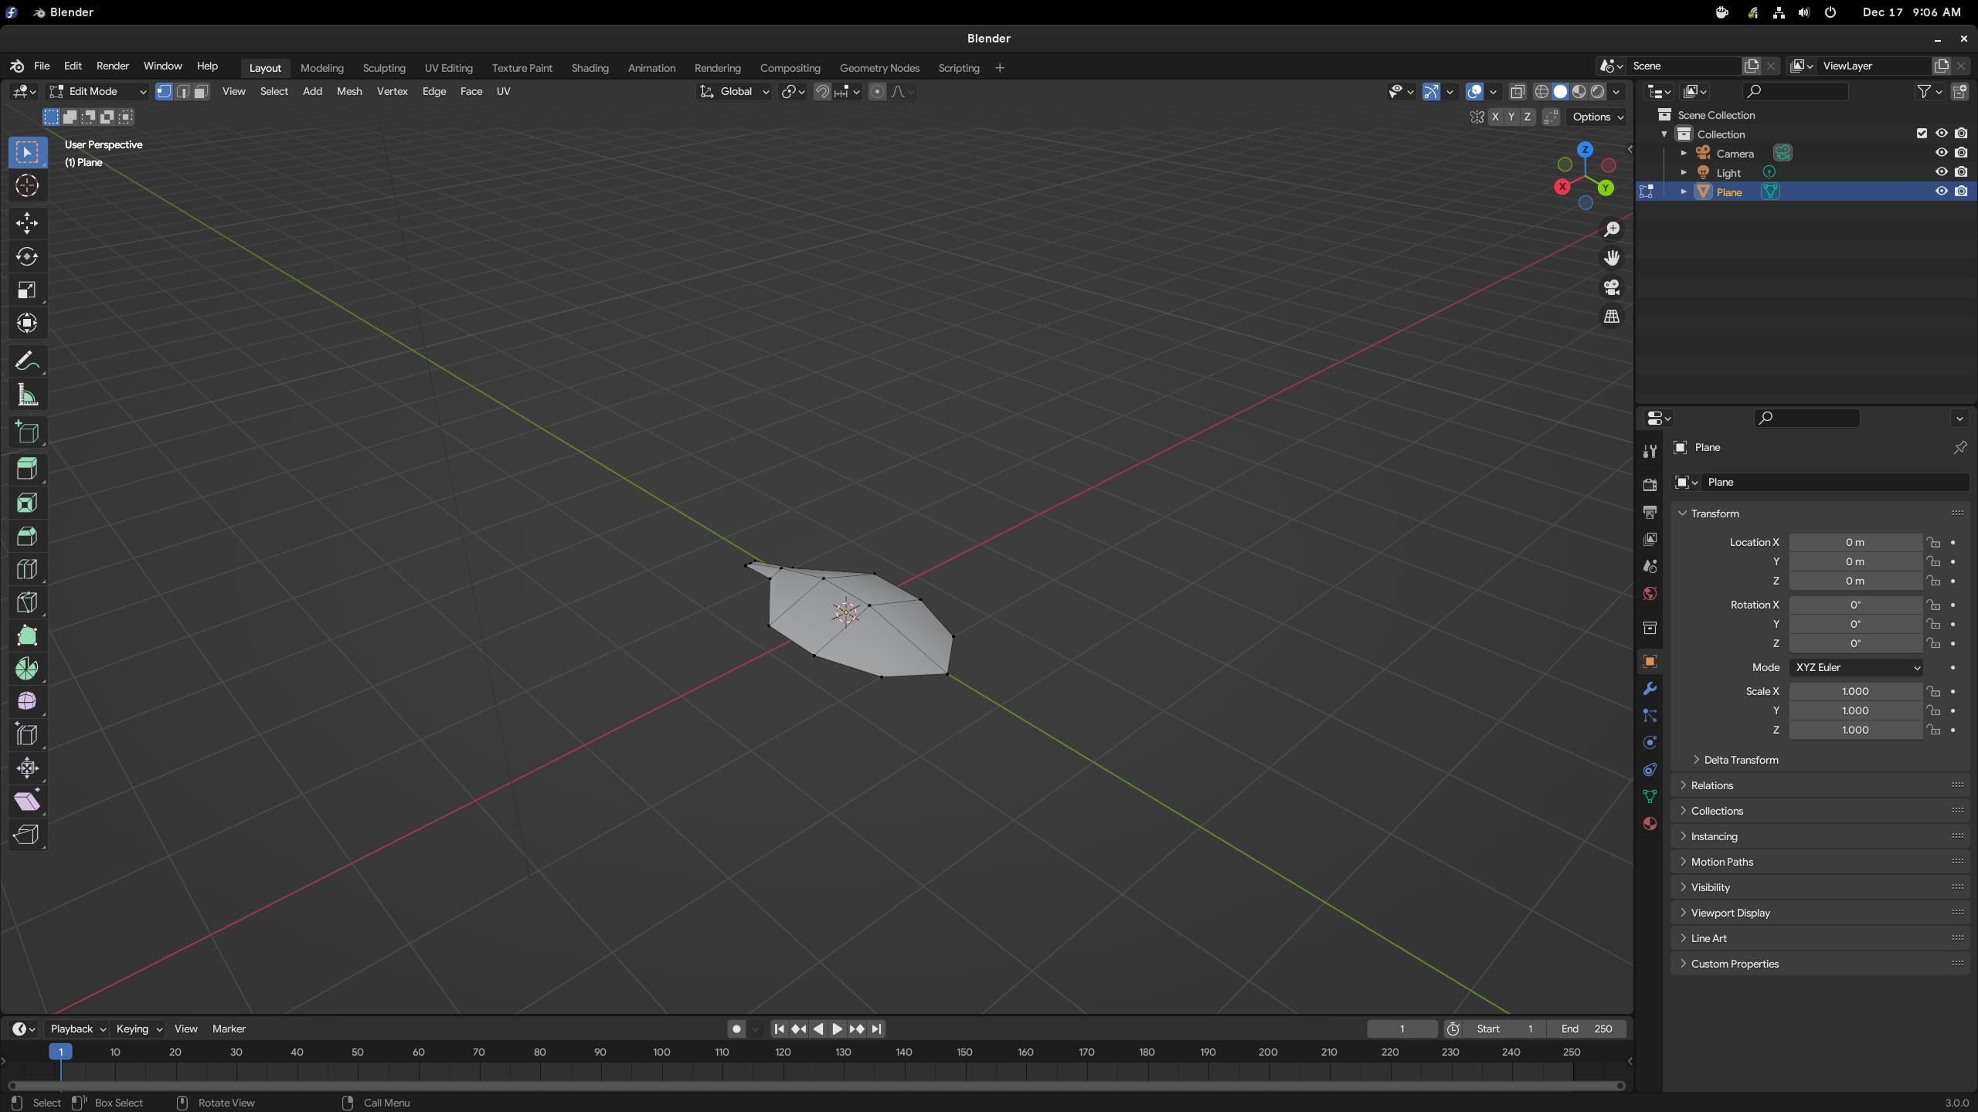The image size is (1978, 1112).
Task: Toggle Camera visibility eye in outliner
Action: (1941, 153)
